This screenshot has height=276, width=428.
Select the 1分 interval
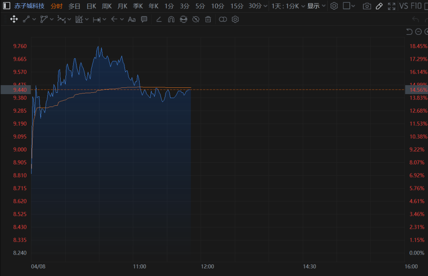(169, 6)
